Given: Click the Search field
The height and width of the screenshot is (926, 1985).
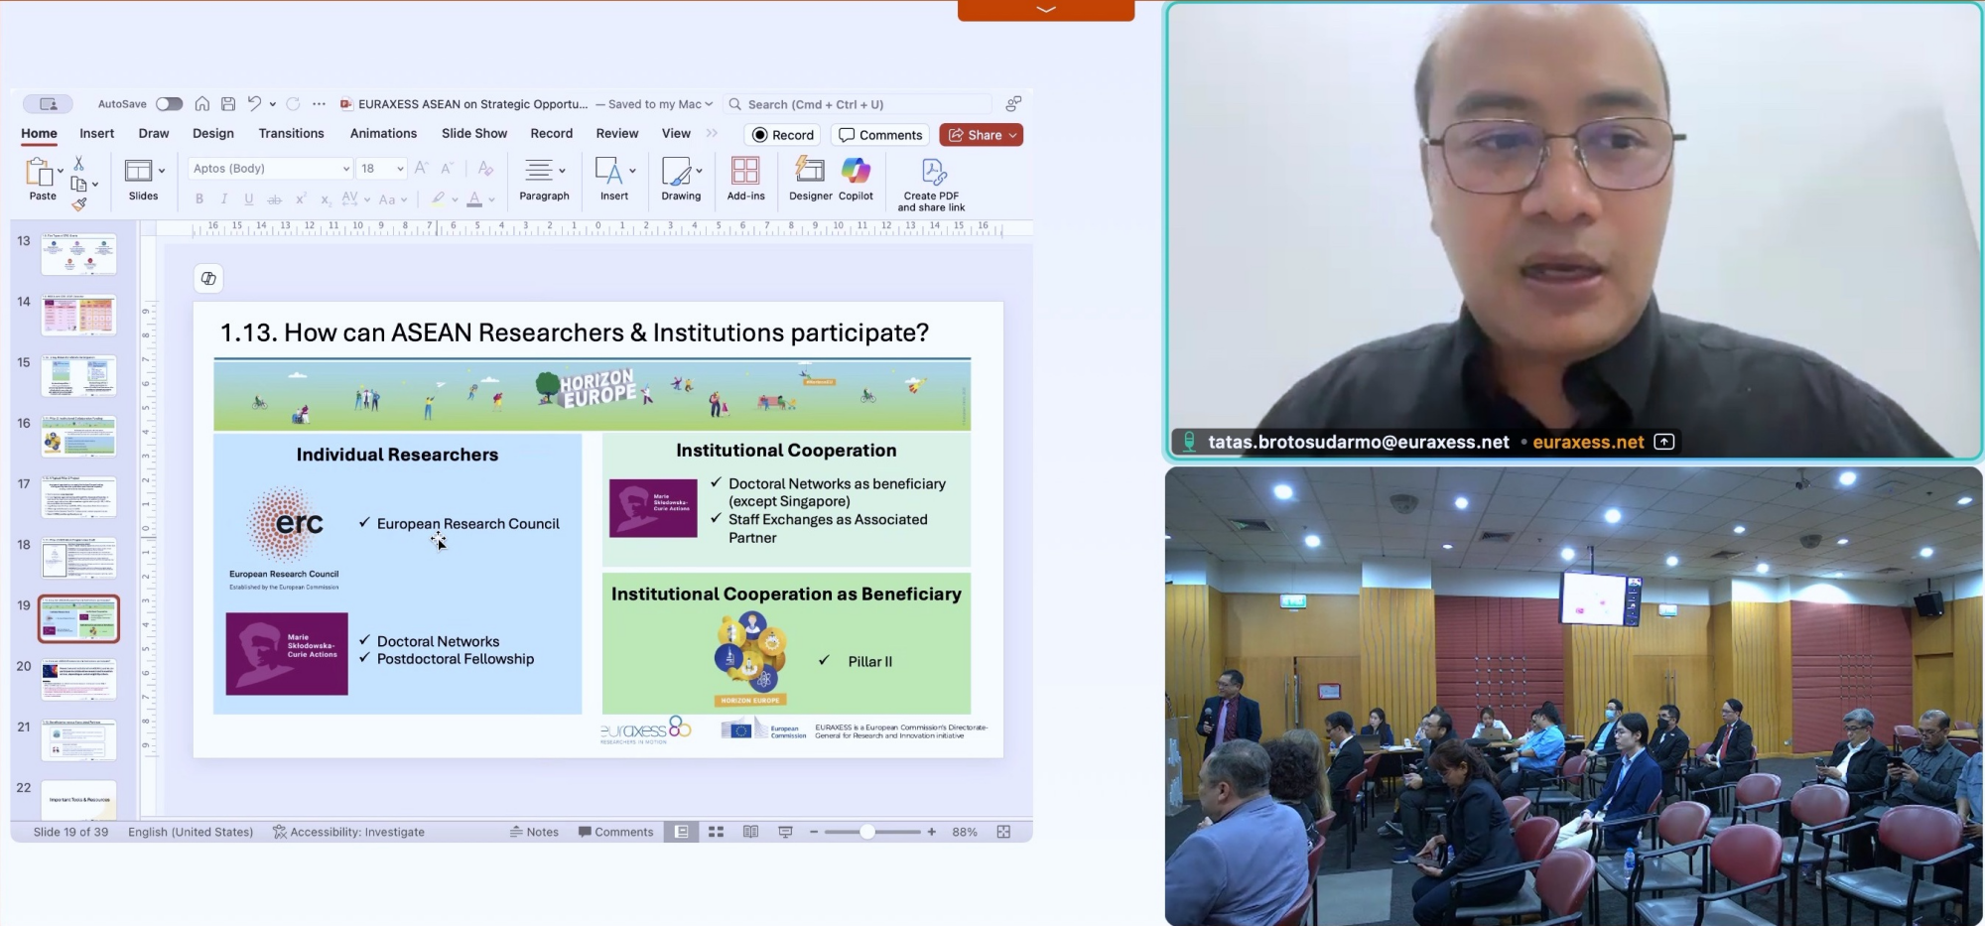Looking at the screenshot, I should pyautogui.click(x=859, y=104).
